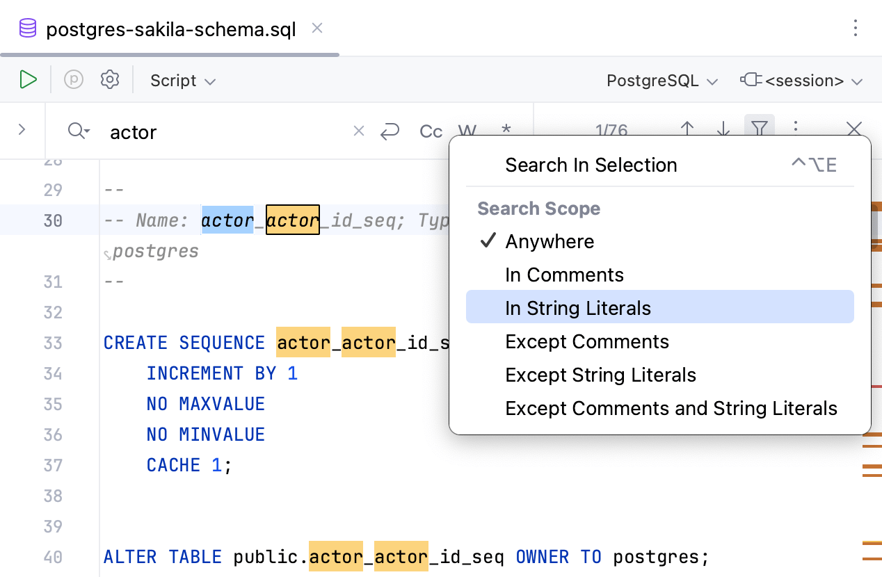This screenshot has width=882, height=577.
Task: Open execution settings via the gear icon
Action: point(110,79)
